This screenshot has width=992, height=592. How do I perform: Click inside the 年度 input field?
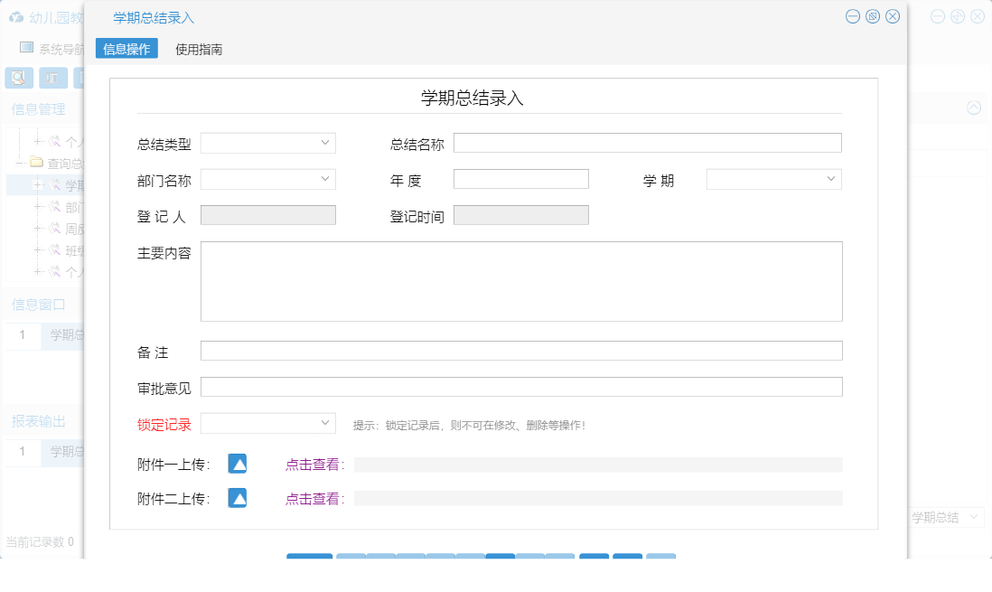[521, 178]
